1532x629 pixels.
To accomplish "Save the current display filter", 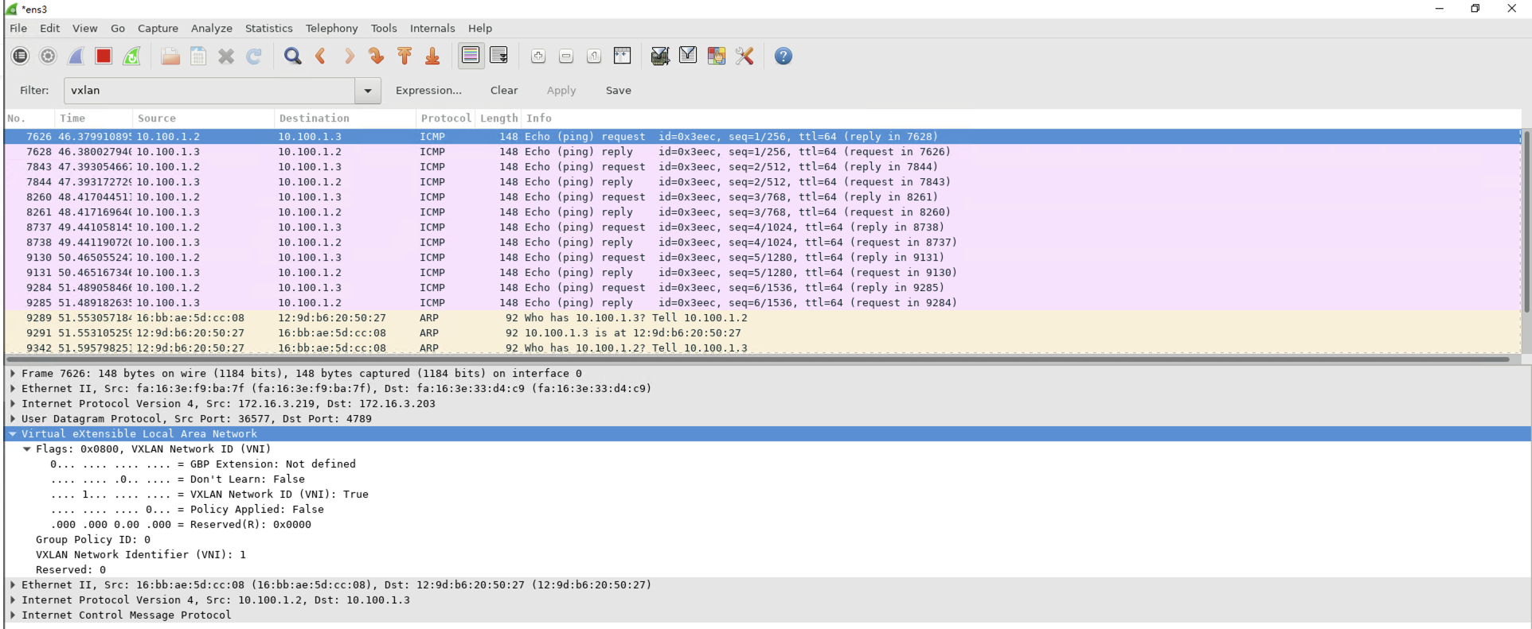I will [x=619, y=91].
